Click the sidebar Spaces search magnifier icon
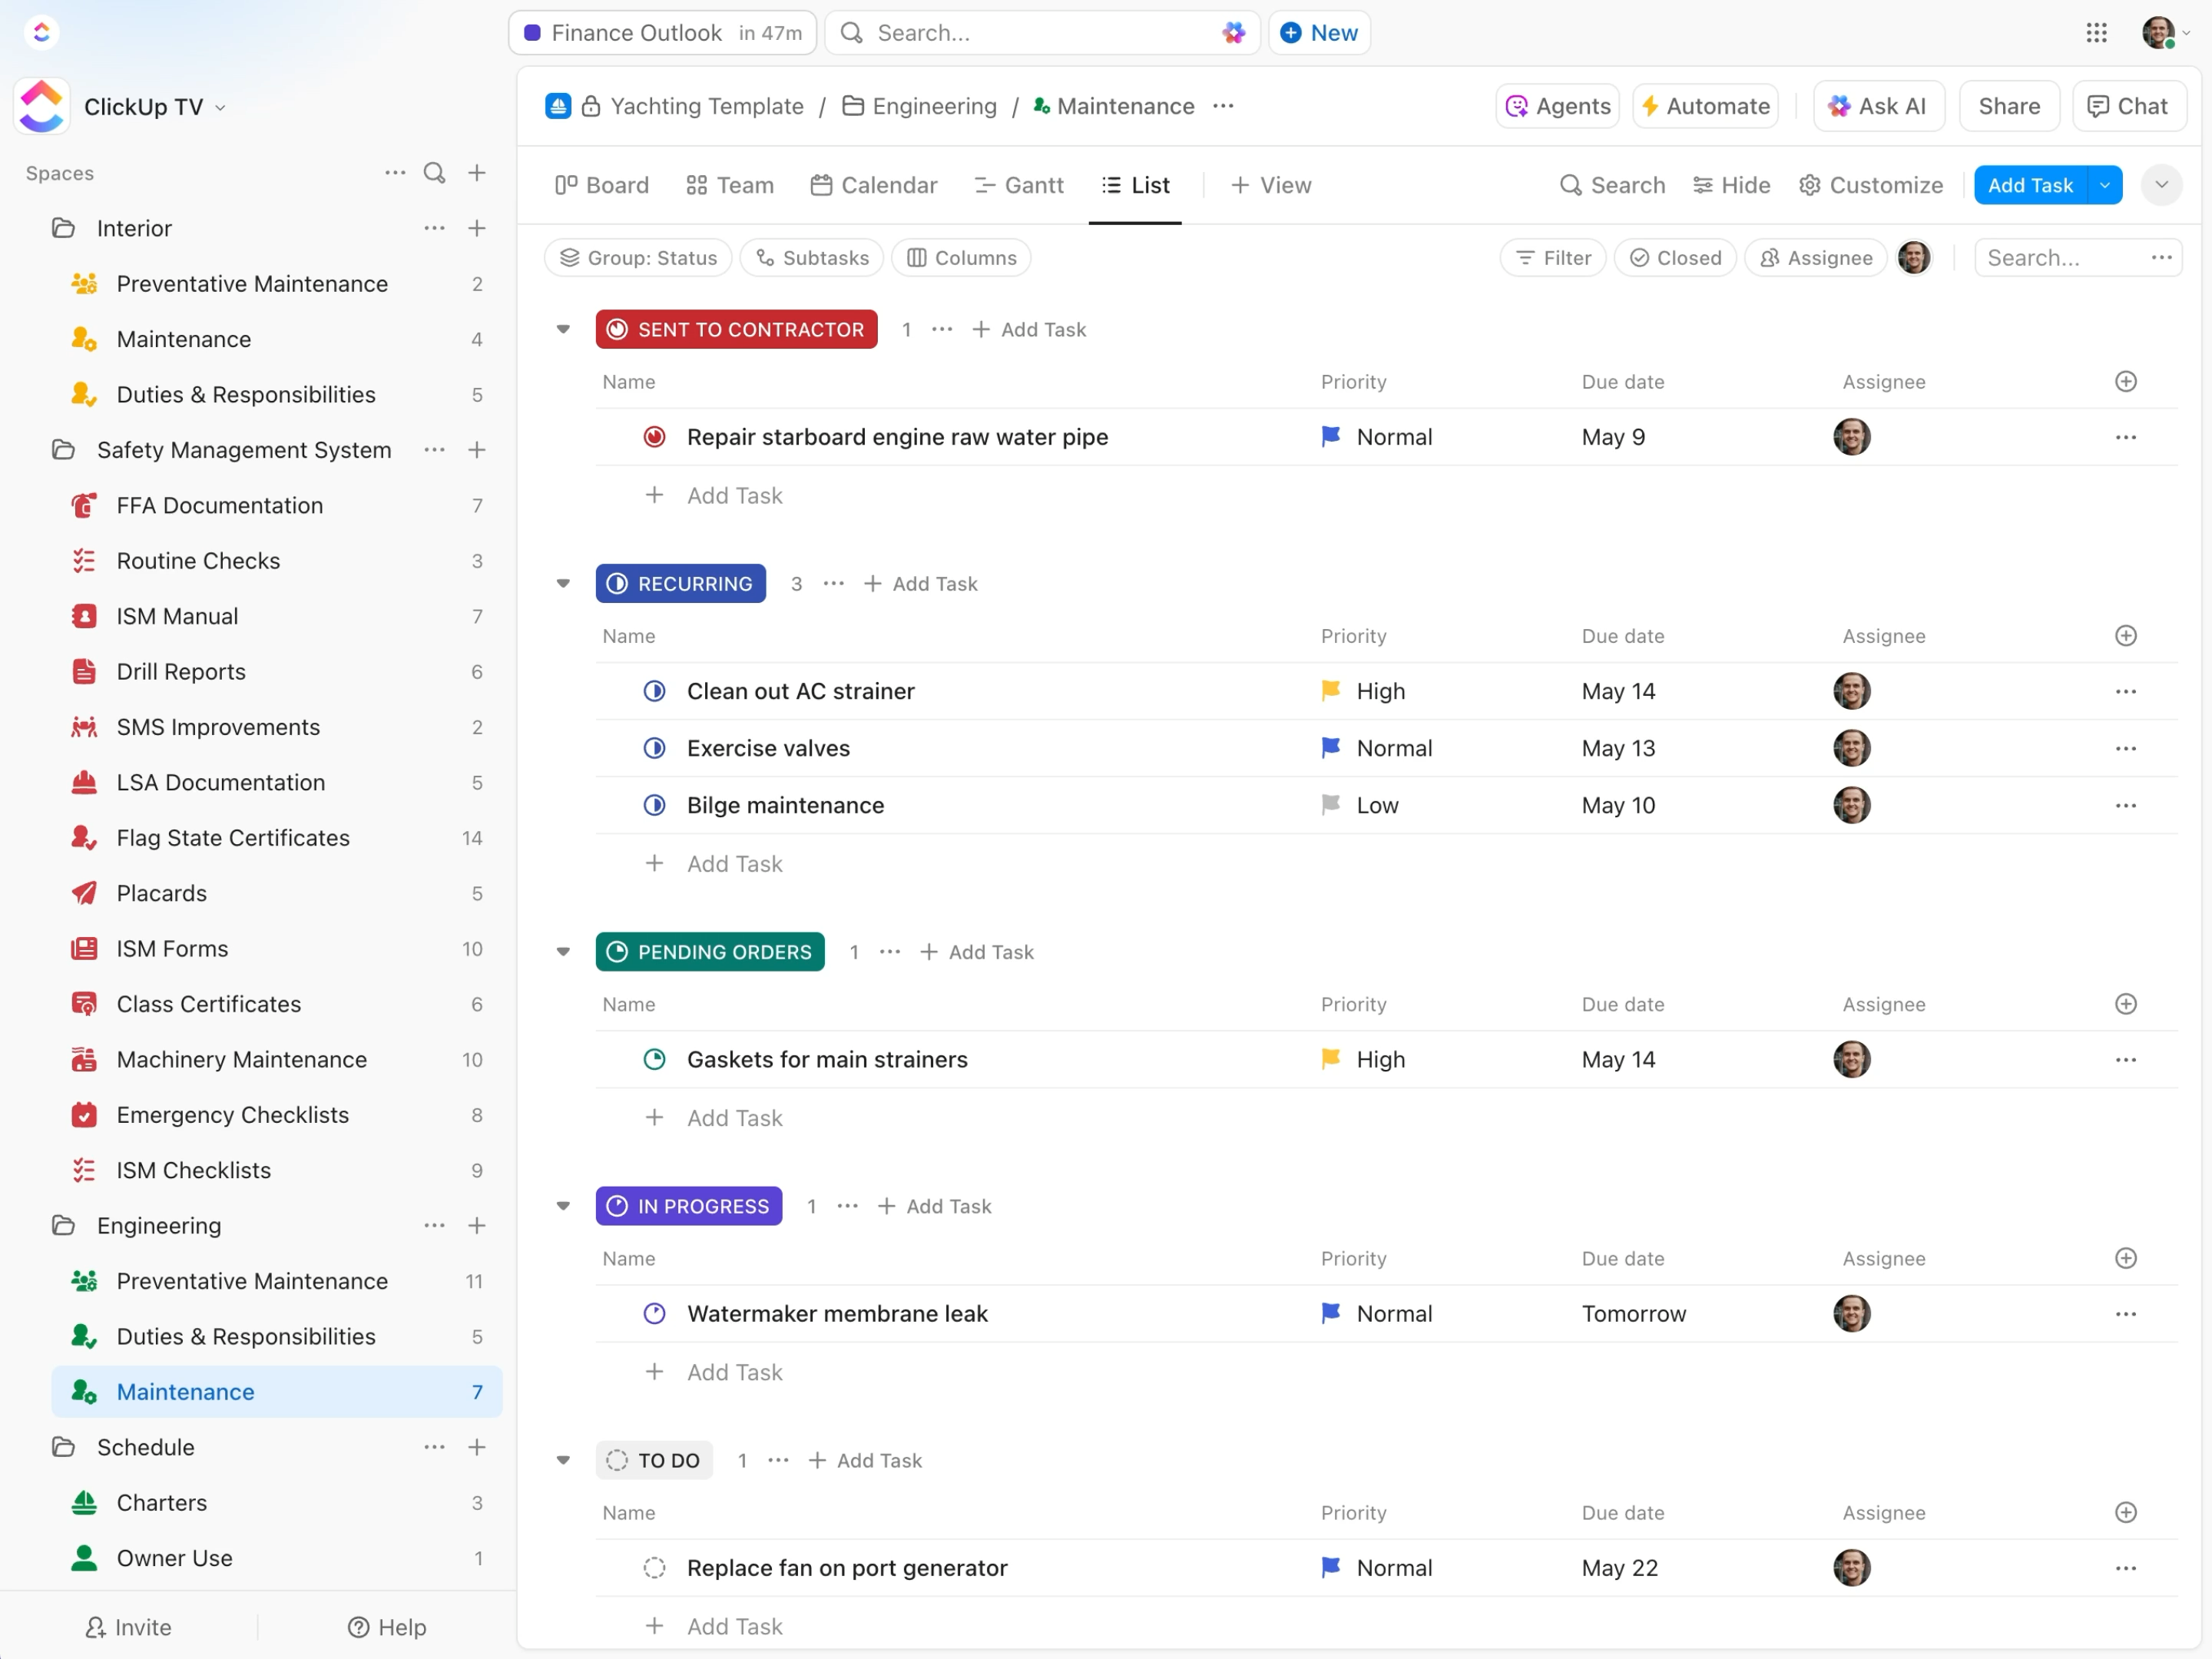Viewport: 2212px width, 1659px height. (x=434, y=173)
